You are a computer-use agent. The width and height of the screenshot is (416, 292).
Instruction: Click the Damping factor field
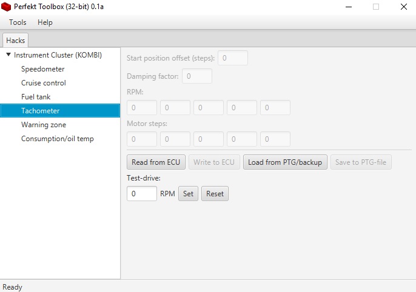click(197, 76)
